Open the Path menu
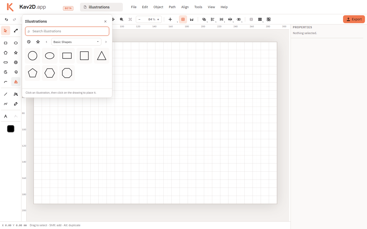Viewport: 367px width, 229px height. 172,7
